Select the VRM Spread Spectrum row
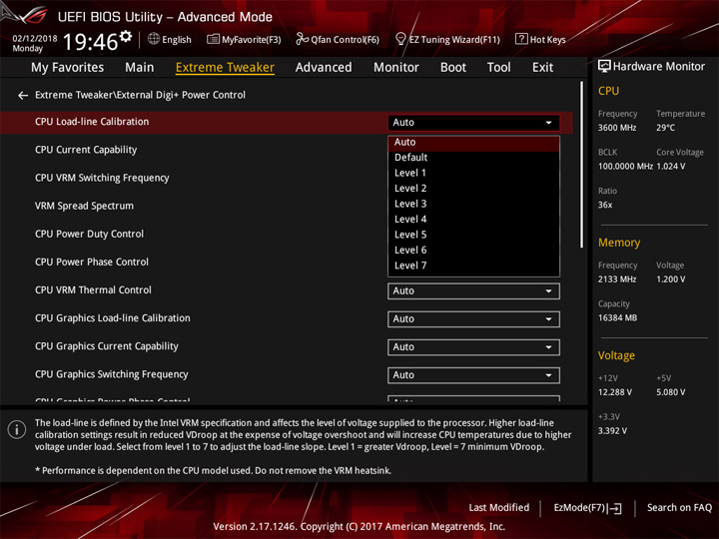The width and height of the screenshot is (719, 539). tap(84, 206)
